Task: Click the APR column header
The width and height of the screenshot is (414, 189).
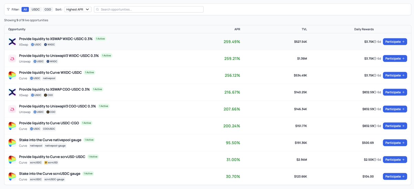Action: pyautogui.click(x=237, y=29)
